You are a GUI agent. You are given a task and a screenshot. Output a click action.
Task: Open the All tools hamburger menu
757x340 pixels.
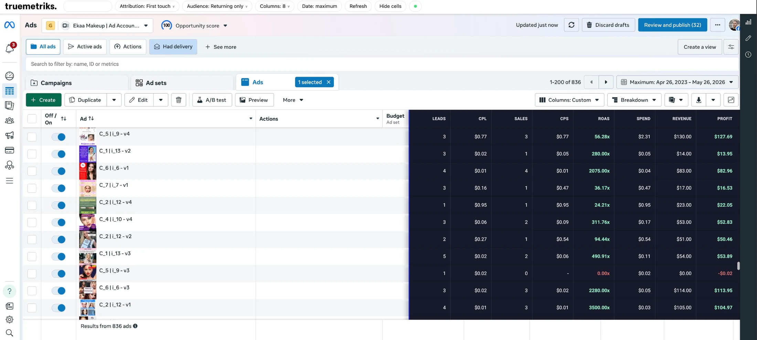pyautogui.click(x=9, y=181)
